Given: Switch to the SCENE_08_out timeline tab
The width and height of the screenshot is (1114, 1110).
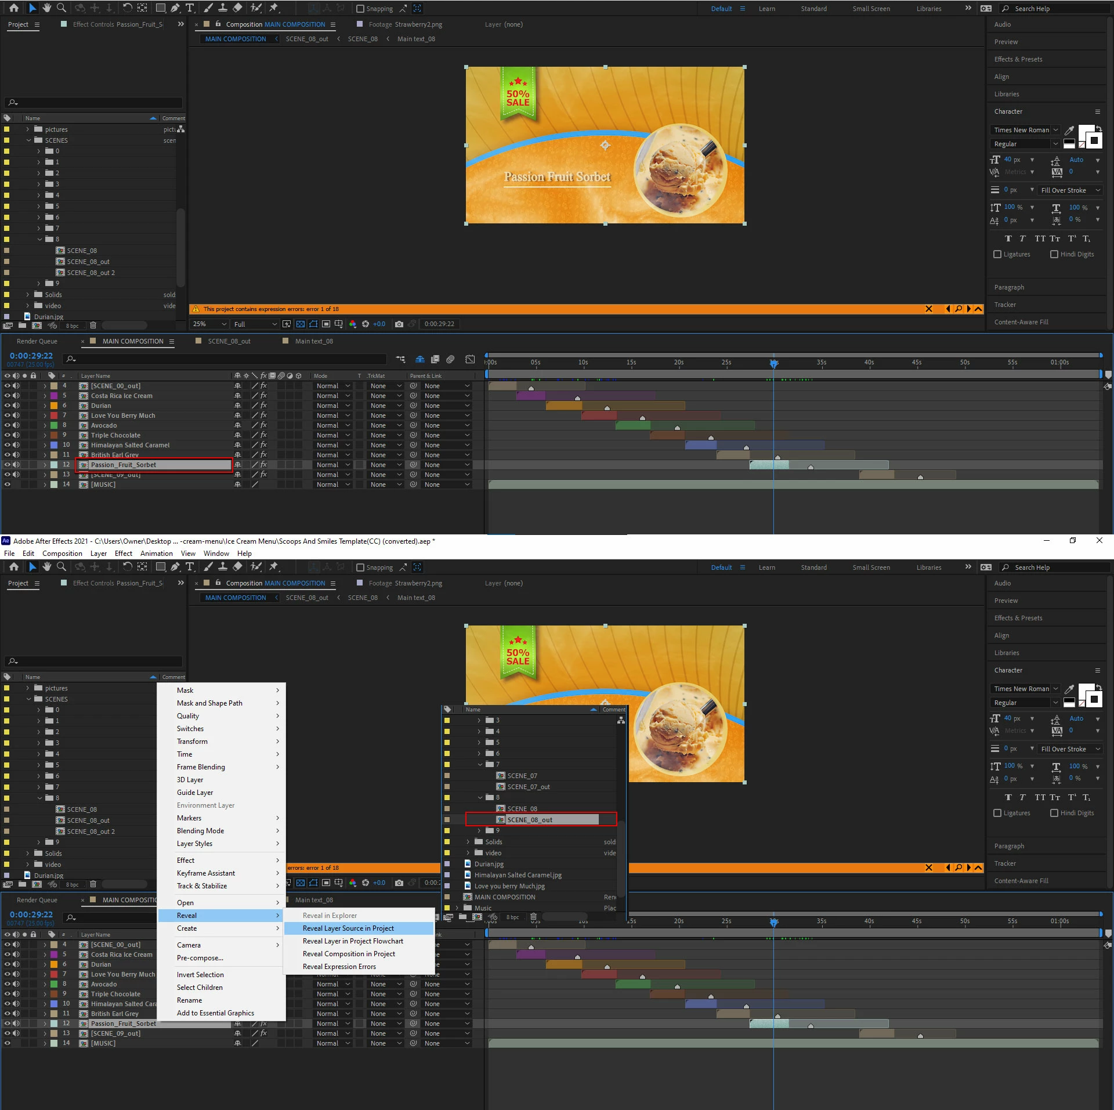Looking at the screenshot, I should tap(229, 341).
